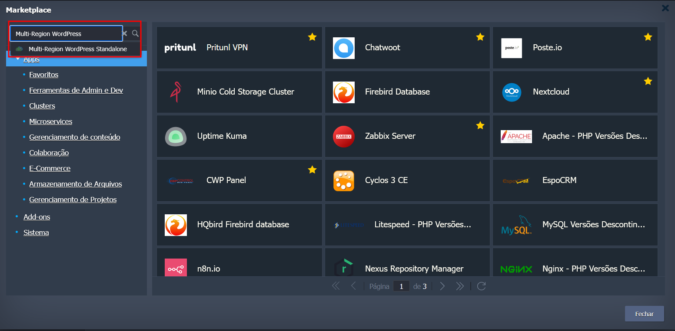Toggle favorite star on Zabbix Server
The width and height of the screenshot is (675, 331).
click(x=480, y=125)
